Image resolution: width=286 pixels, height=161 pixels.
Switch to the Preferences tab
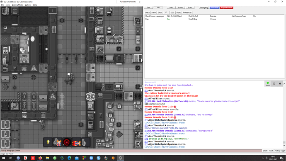(x=187, y=12)
